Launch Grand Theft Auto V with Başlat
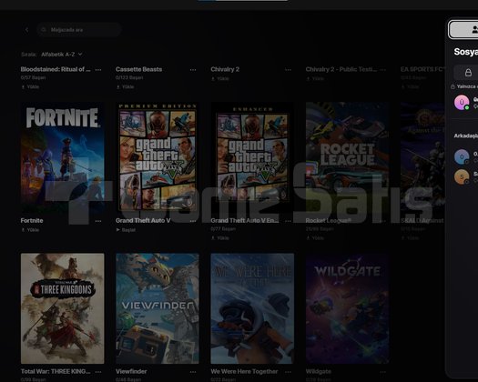The width and height of the screenshot is (478, 382). point(126,230)
